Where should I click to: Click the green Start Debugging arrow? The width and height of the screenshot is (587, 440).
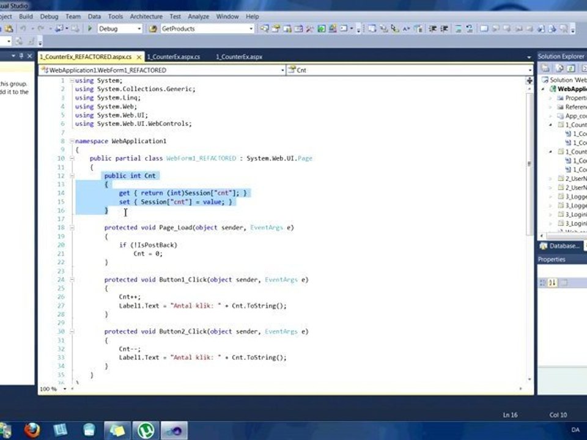tap(90, 28)
